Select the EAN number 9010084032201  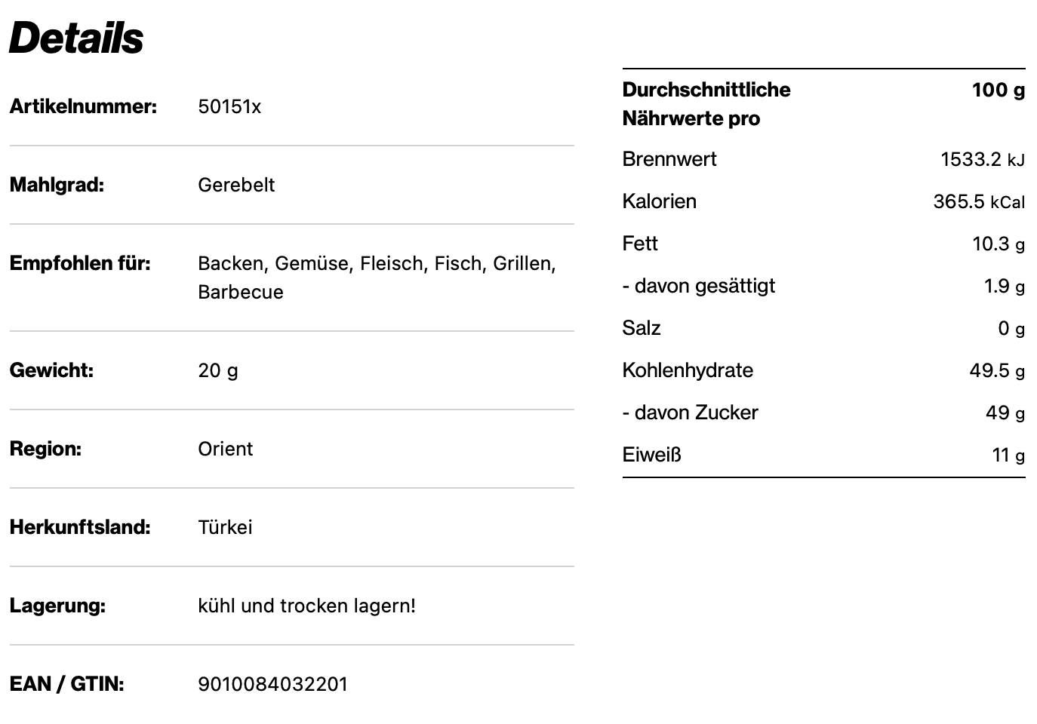[x=272, y=684]
